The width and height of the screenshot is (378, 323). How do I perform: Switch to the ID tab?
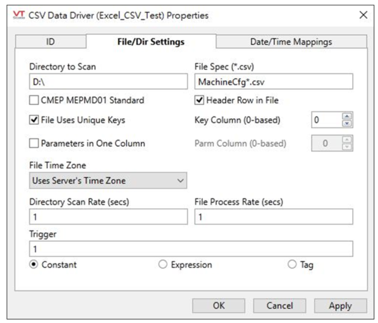click(51, 41)
